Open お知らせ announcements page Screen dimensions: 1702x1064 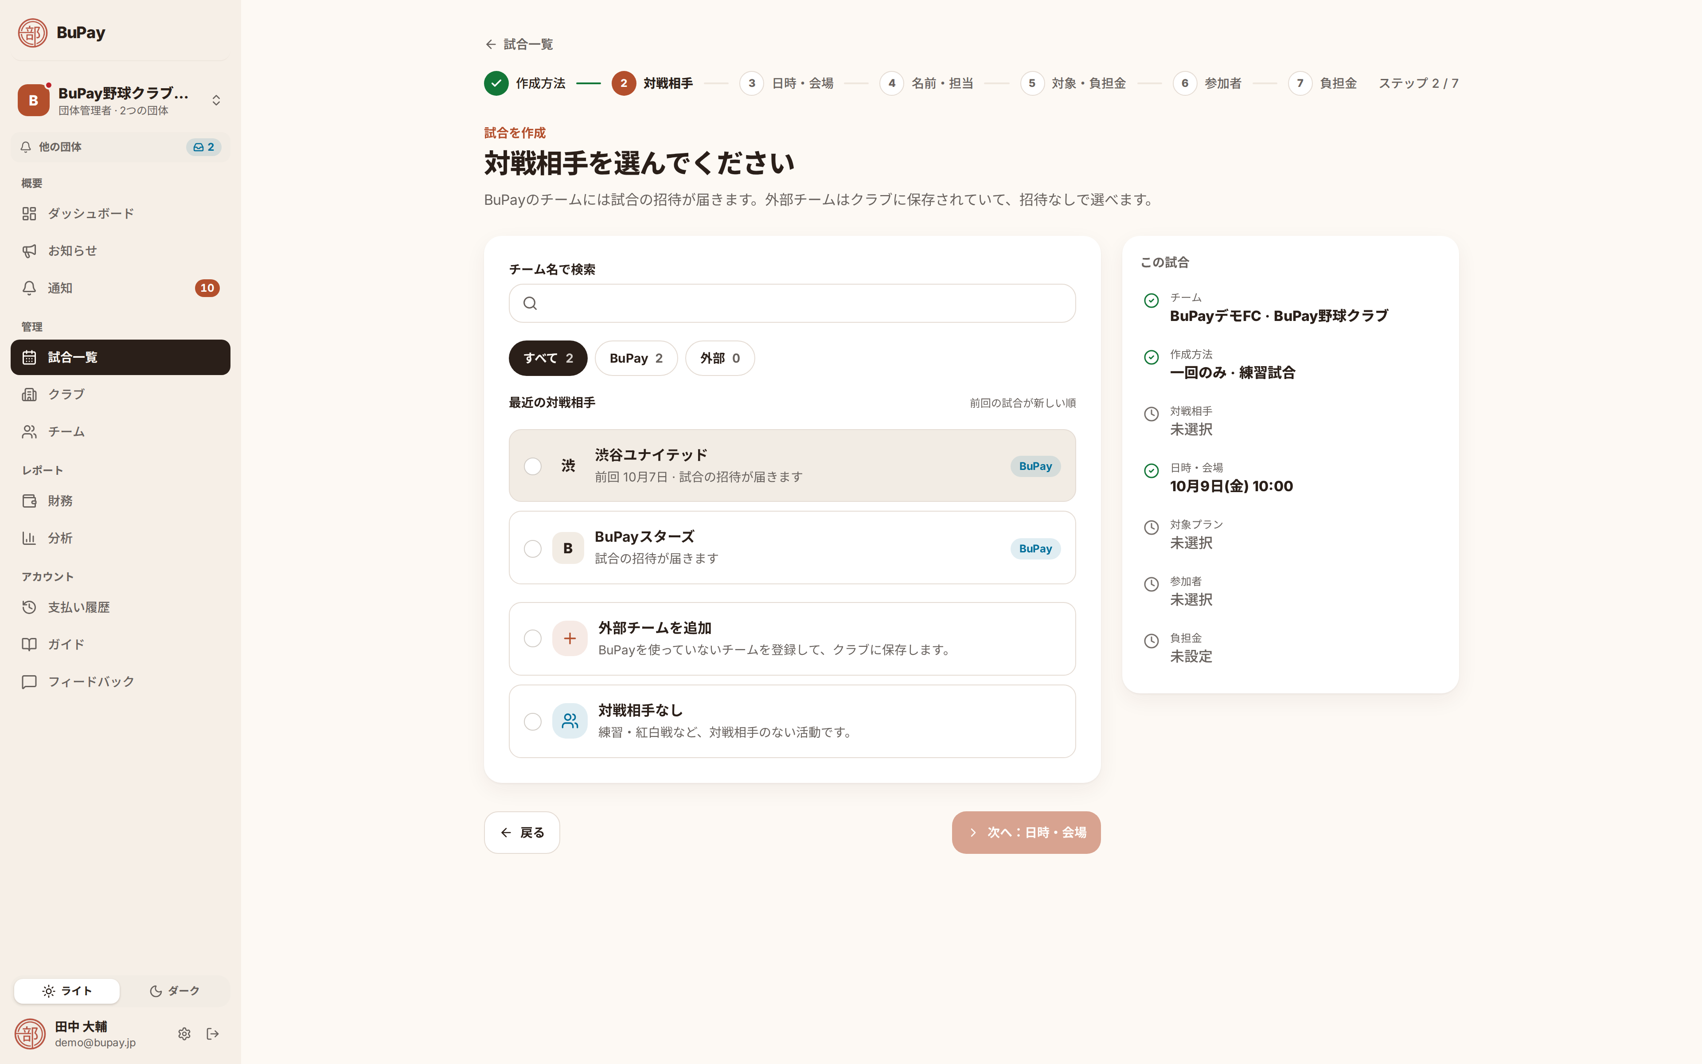(120, 250)
